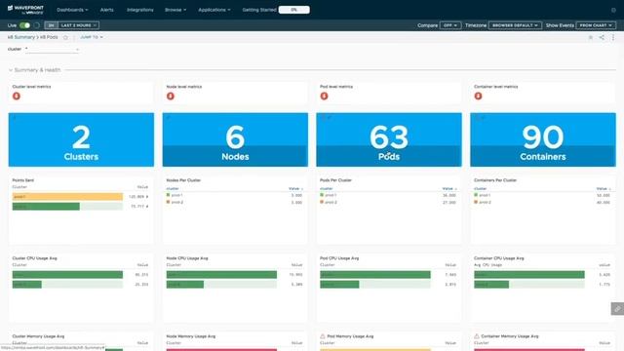The width and height of the screenshot is (624, 351).
Task: Open Show Events From Chart dropdown
Action: (x=596, y=25)
